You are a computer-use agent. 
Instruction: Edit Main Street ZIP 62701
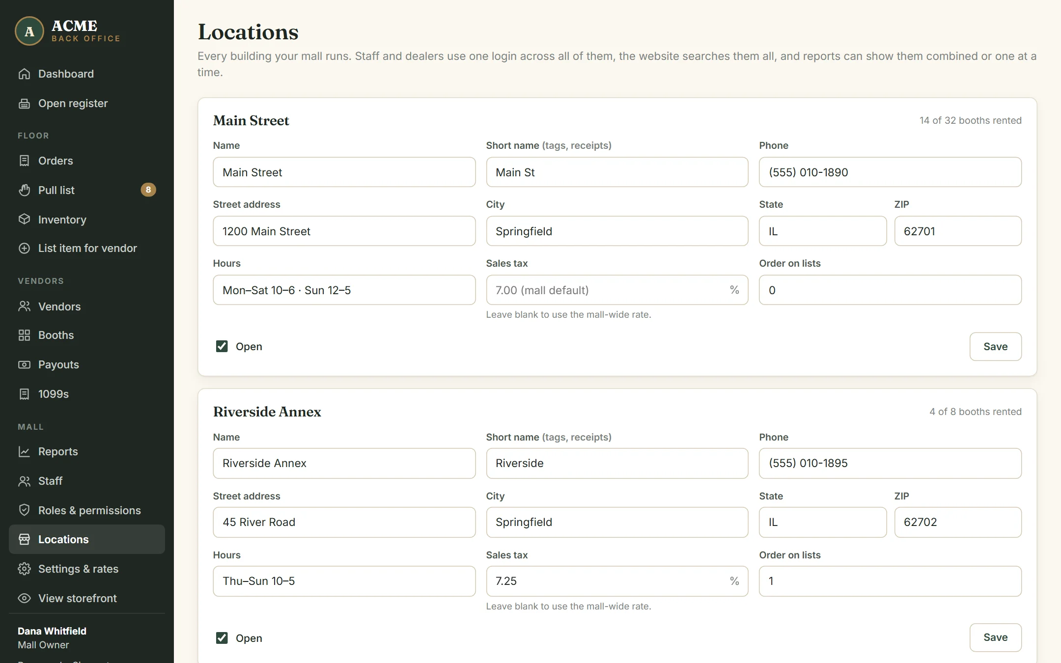pos(958,231)
